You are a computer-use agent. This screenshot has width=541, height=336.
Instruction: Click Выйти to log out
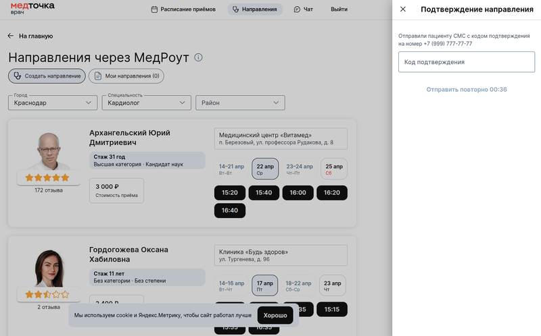coord(339,9)
